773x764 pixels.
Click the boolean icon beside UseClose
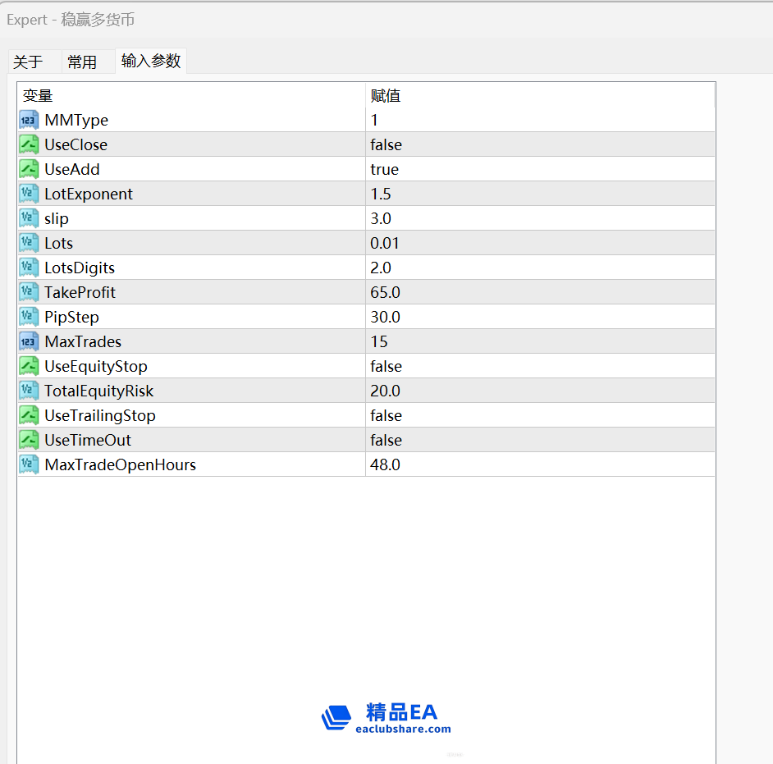tap(29, 144)
